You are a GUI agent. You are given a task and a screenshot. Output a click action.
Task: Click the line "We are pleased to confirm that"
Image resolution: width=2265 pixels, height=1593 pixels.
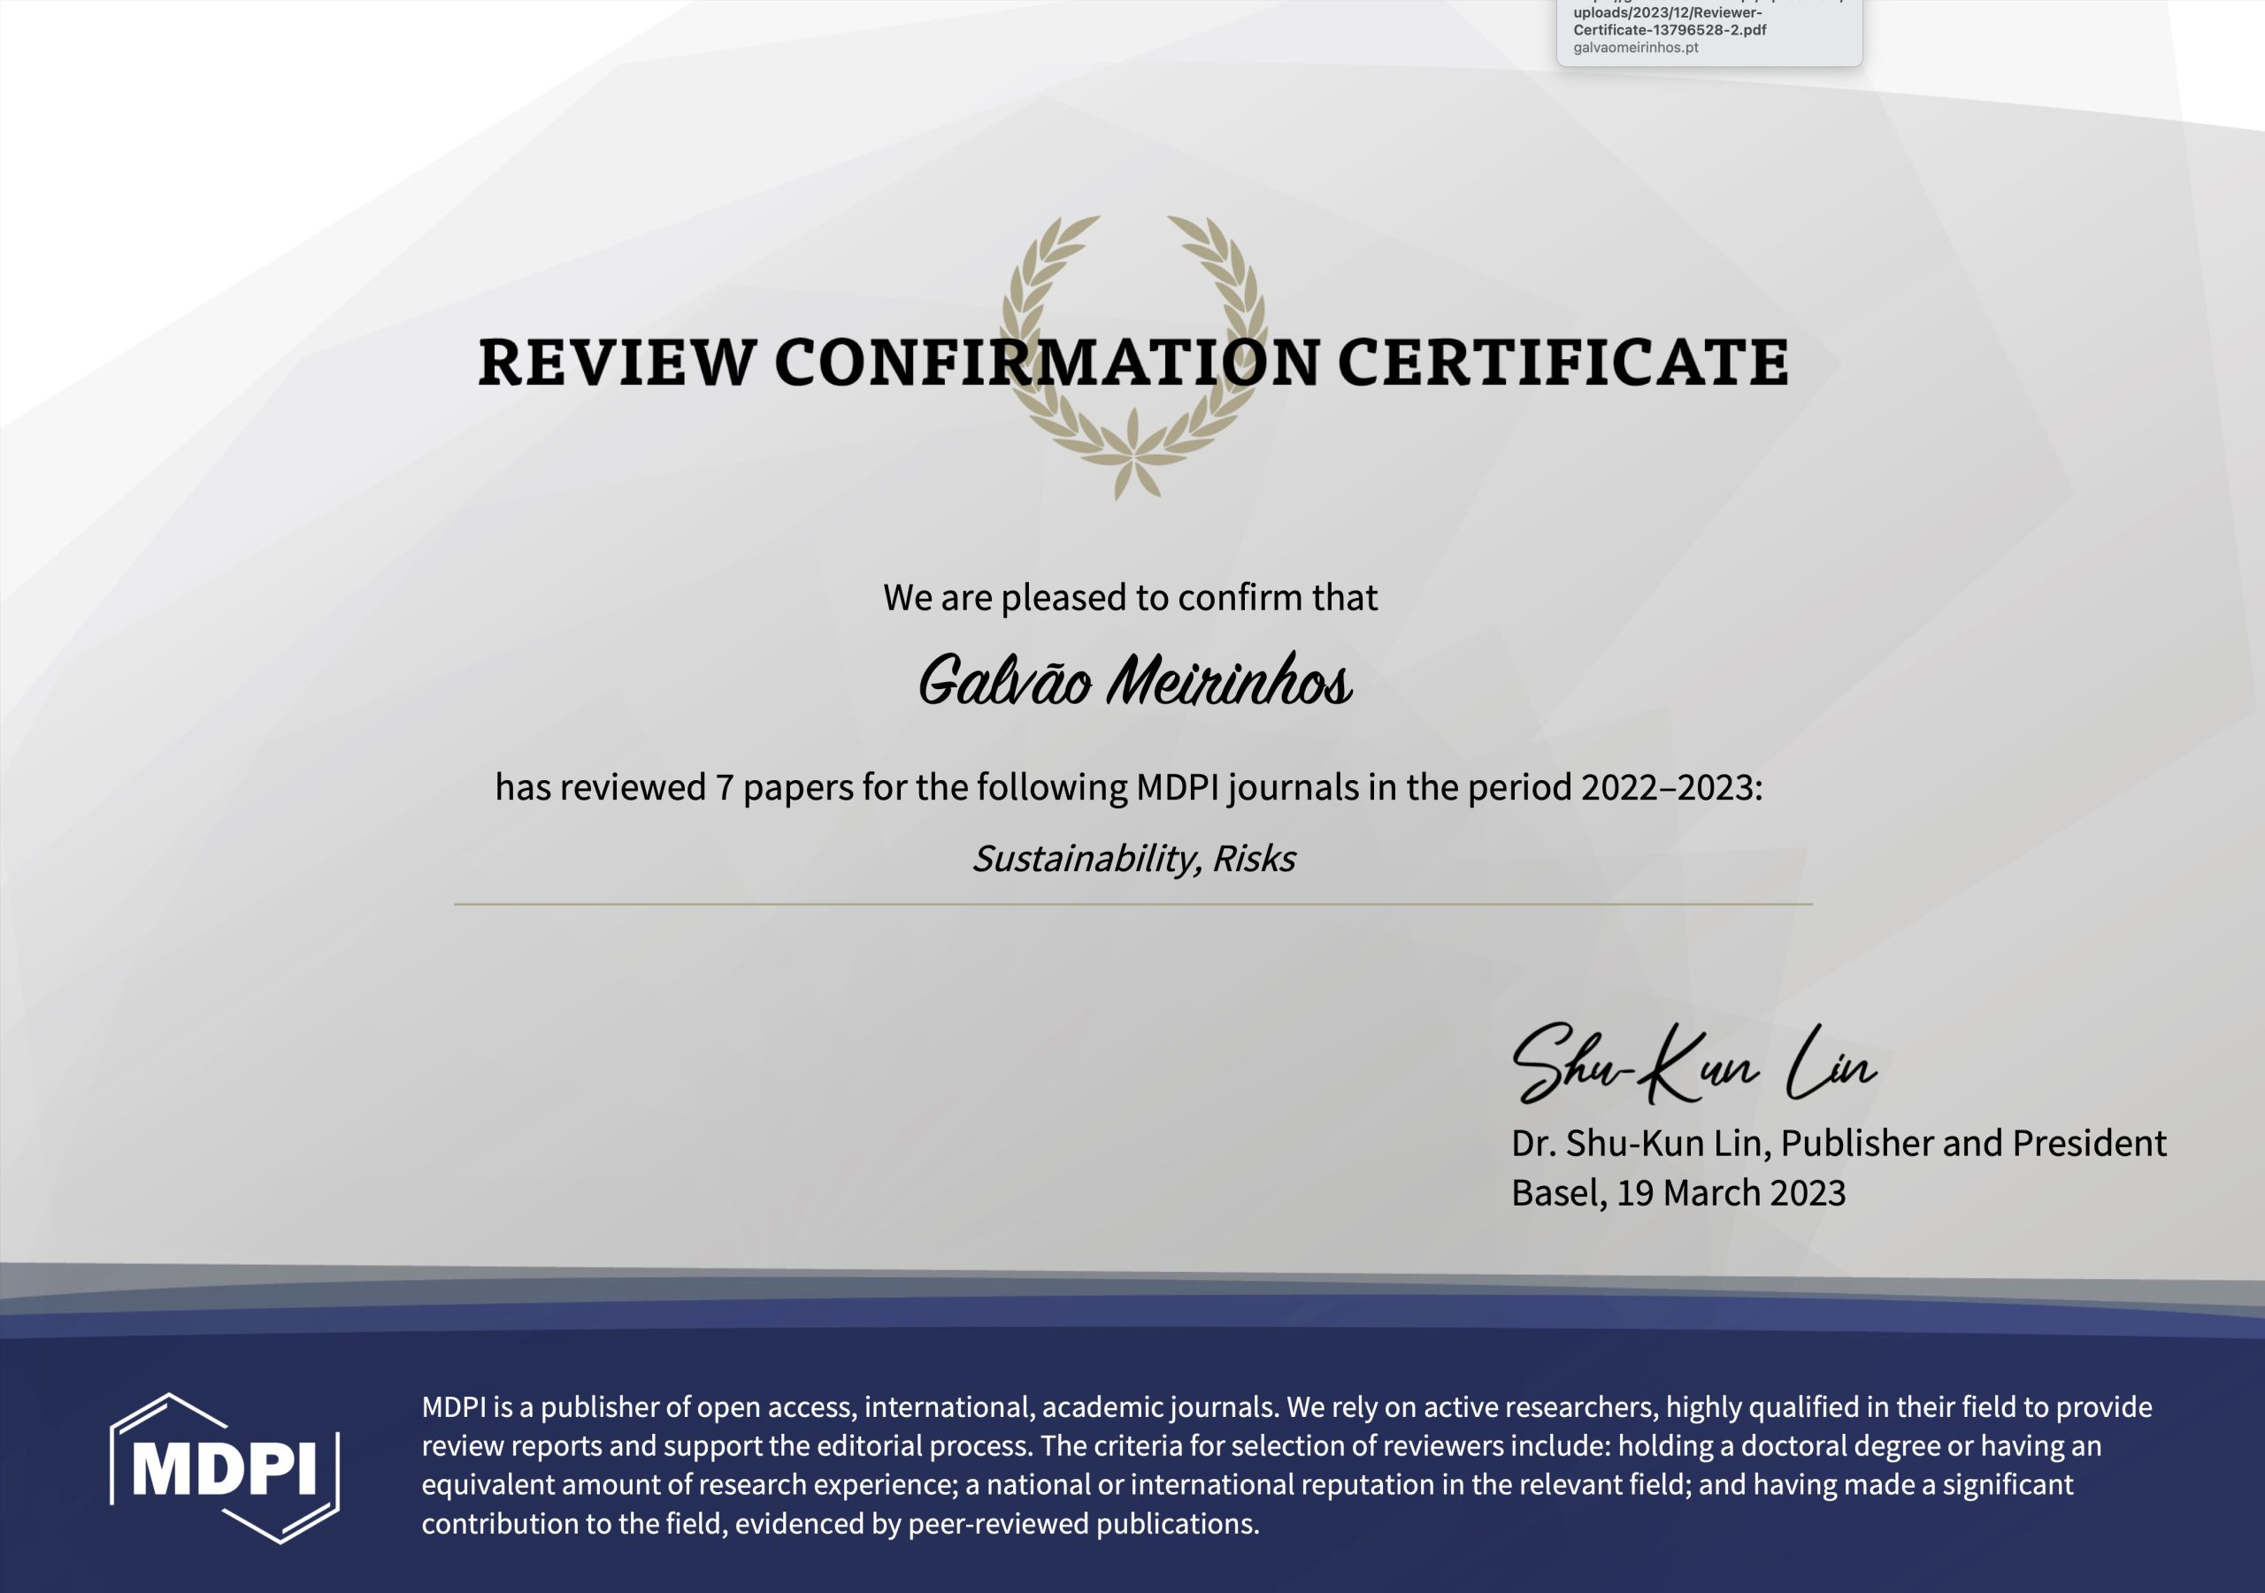tap(1131, 598)
